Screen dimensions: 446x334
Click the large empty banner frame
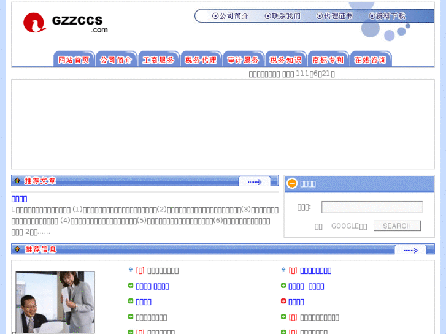pos(223,124)
